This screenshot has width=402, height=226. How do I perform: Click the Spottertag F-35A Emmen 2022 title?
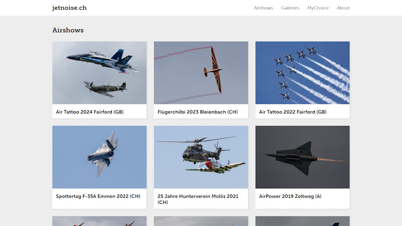tap(98, 196)
